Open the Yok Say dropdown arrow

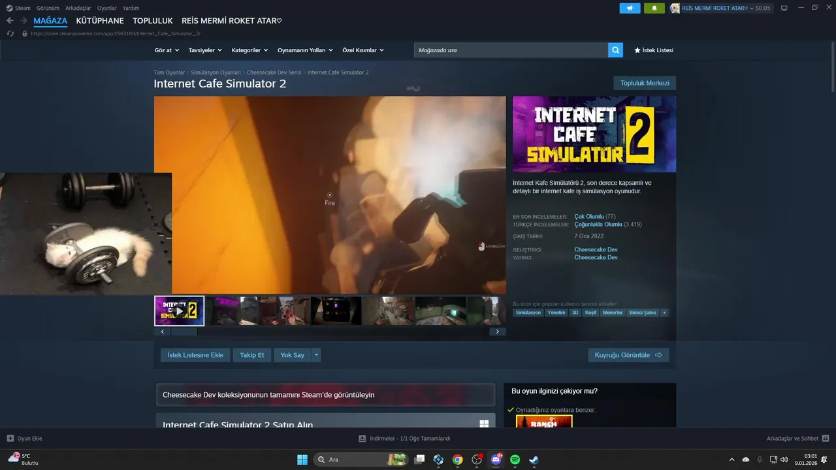pyautogui.click(x=316, y=355)
